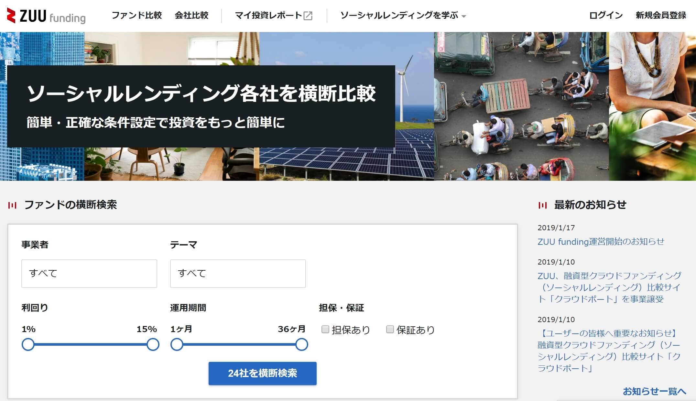Click the 利回り maximum slider handle at 15%
This screenshot has height=401, width=696.
[153, 344]
